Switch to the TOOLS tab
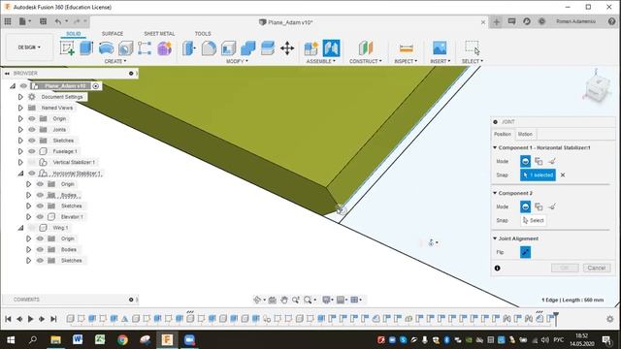The height and width of the screenshot is (349, 621). 203,34
